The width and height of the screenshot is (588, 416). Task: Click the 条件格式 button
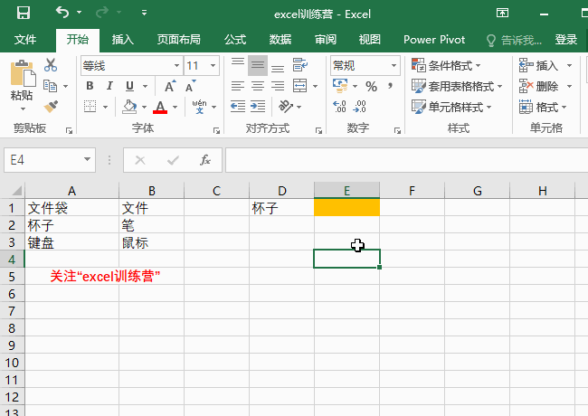coord(447,65)
